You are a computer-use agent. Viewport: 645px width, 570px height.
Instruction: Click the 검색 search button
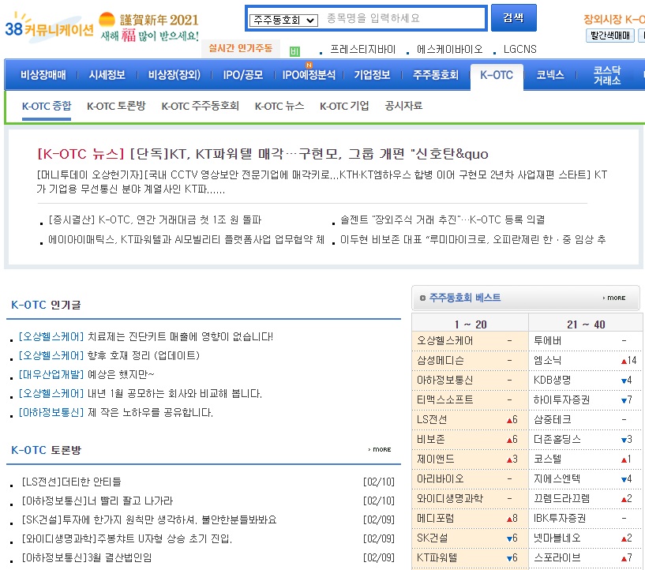click(513, 17)
